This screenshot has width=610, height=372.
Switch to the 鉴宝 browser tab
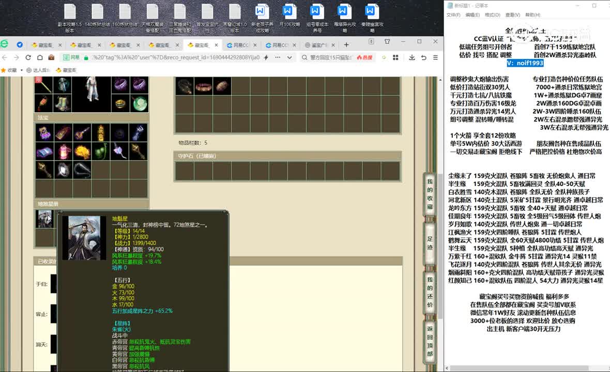319,45
